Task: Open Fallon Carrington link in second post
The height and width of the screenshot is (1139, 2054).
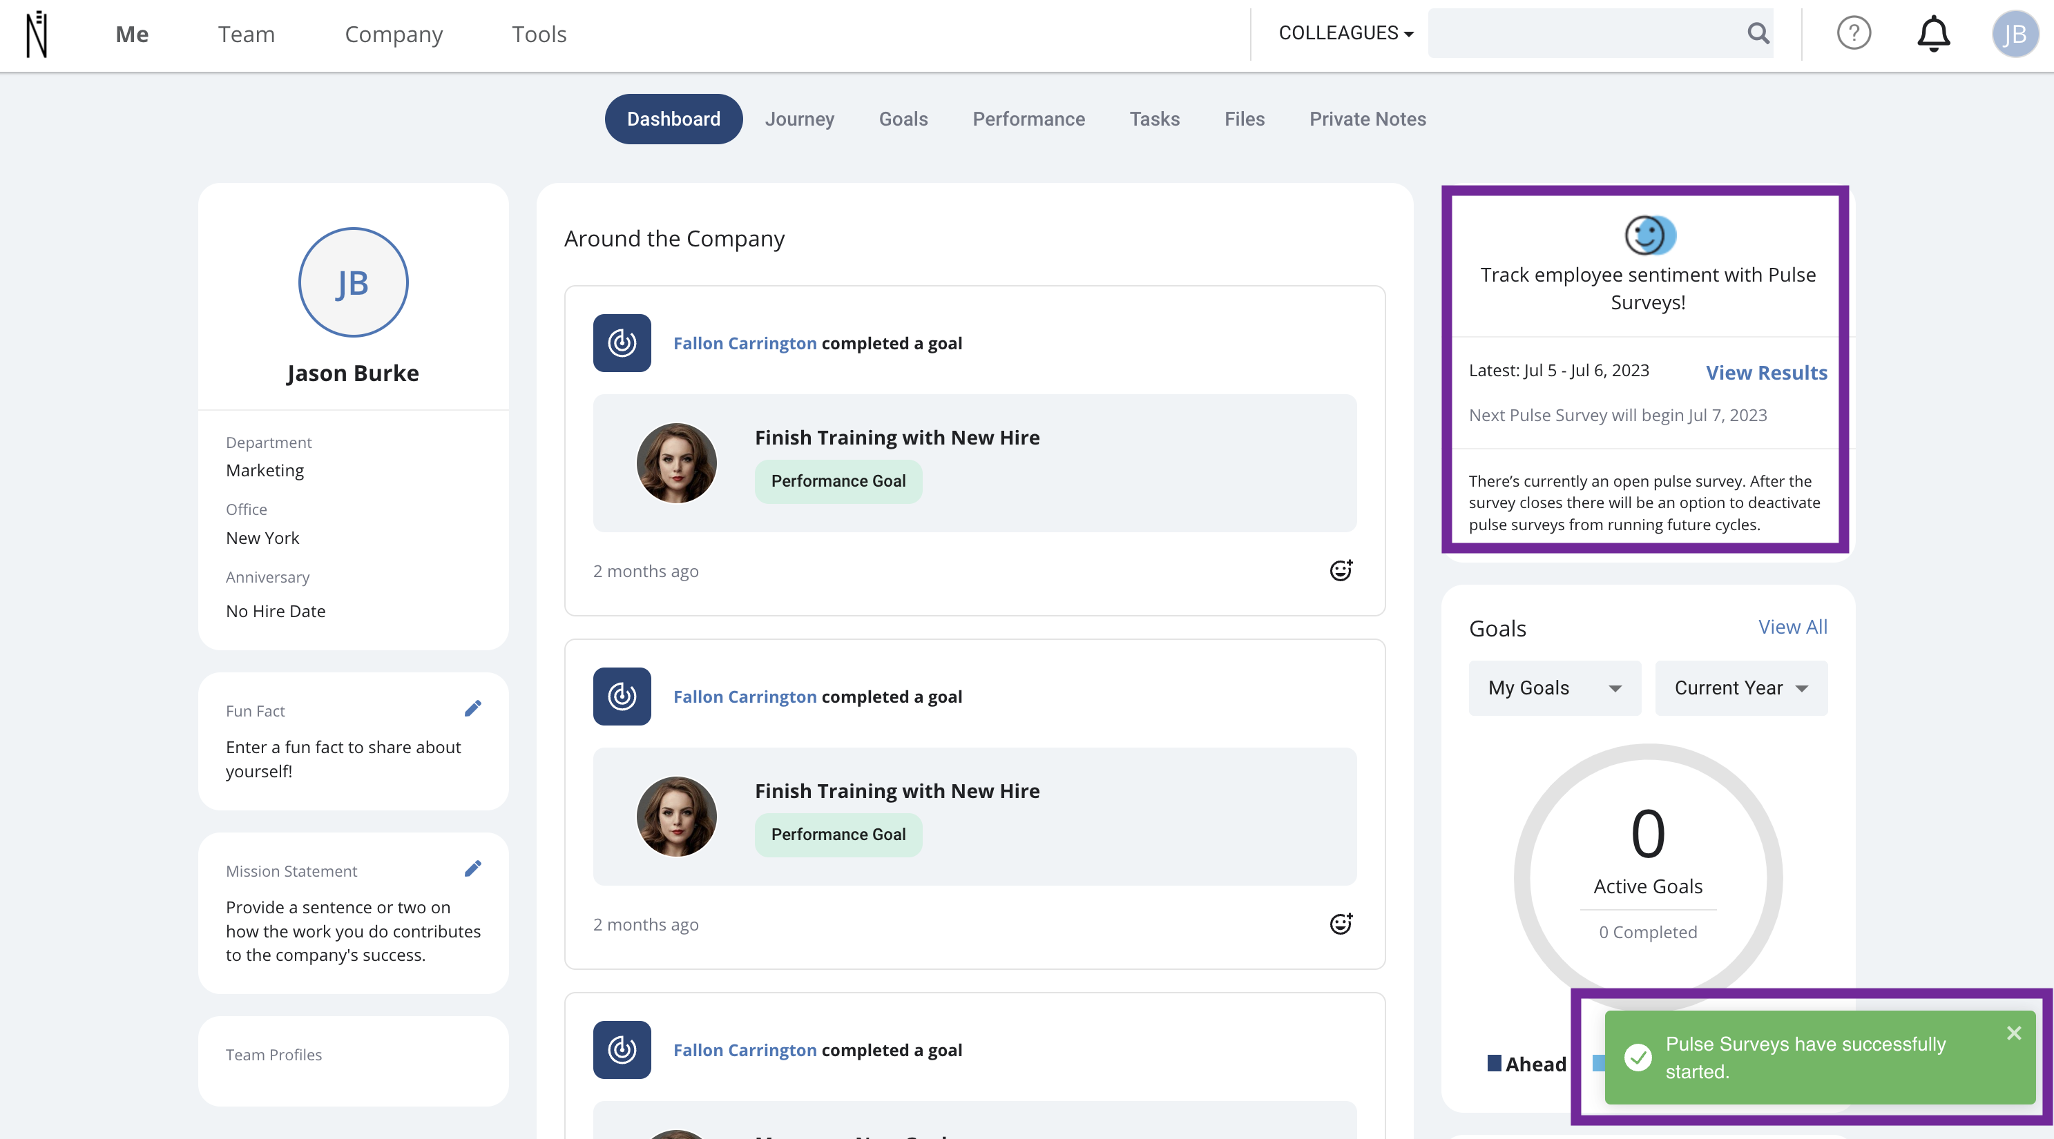Action: 745,696
